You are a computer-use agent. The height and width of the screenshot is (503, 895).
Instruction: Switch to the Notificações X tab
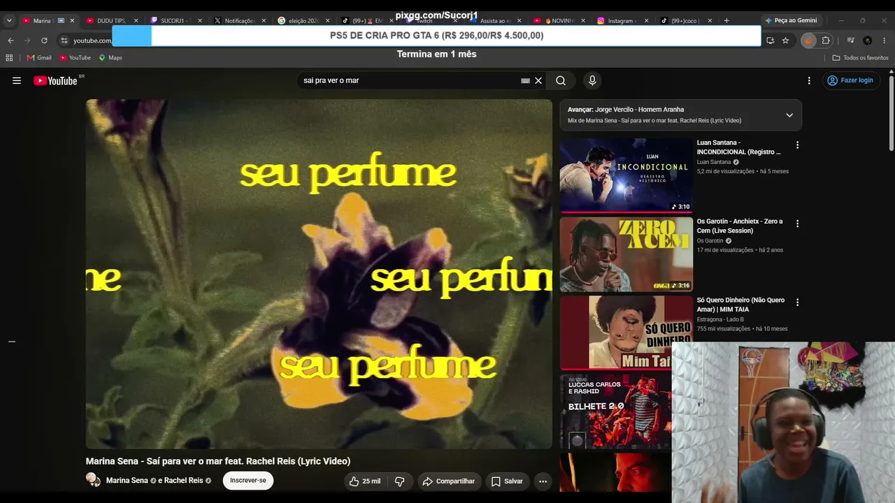tap(239, 21)
